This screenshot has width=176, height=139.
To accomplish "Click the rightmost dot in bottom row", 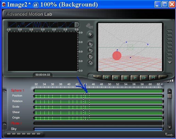I will tap(38, 134).
